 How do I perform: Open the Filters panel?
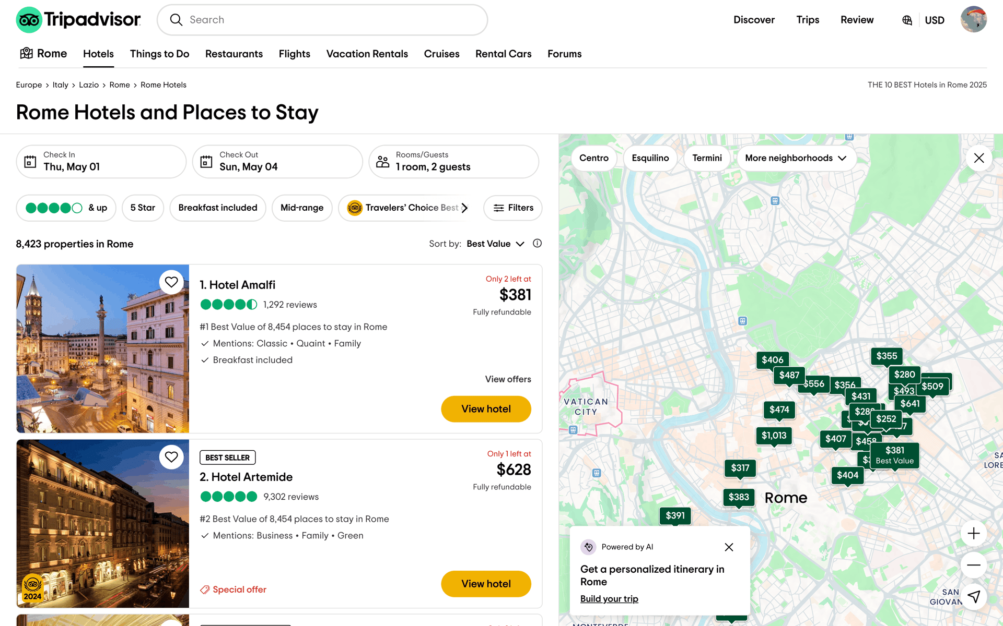click(512, 208)
